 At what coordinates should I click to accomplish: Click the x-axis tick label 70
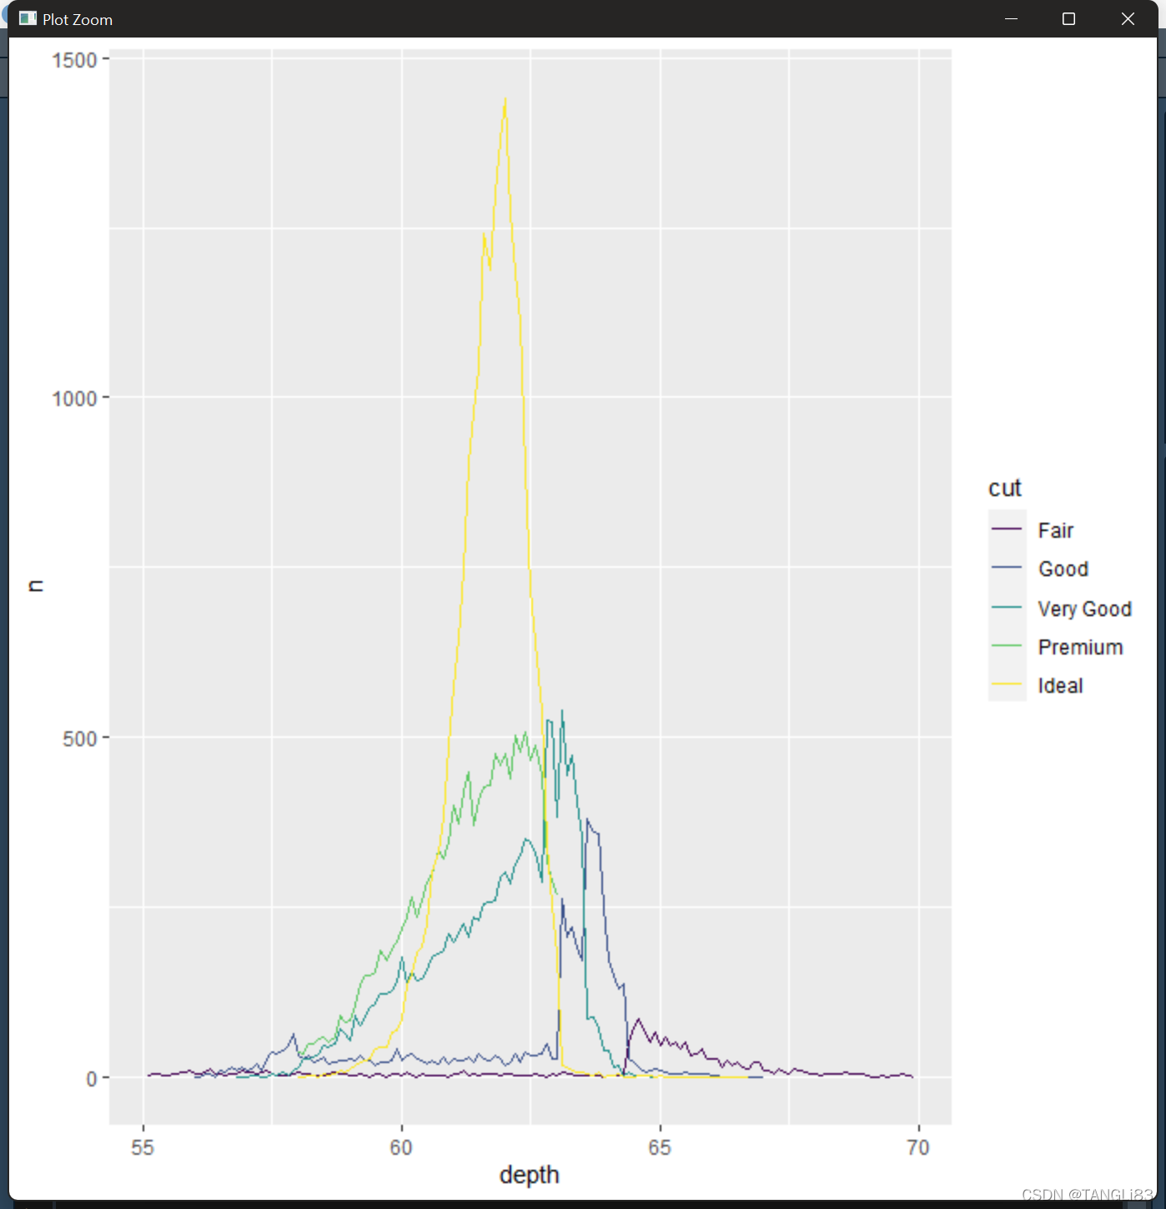[918, 1148]
